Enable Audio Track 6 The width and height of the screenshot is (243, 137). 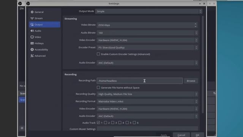pos(134,123)
